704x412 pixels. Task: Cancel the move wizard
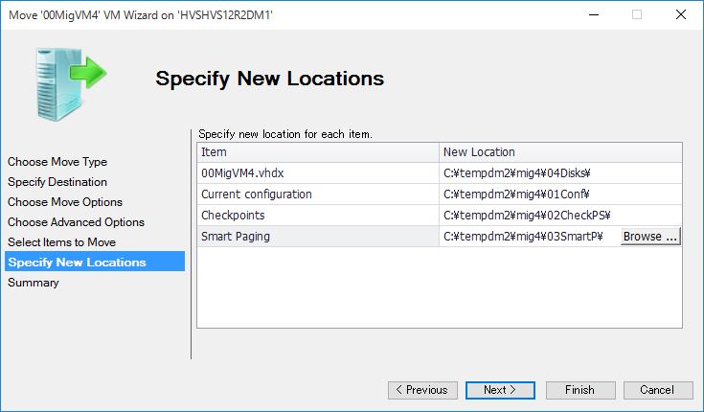(658, 390)
